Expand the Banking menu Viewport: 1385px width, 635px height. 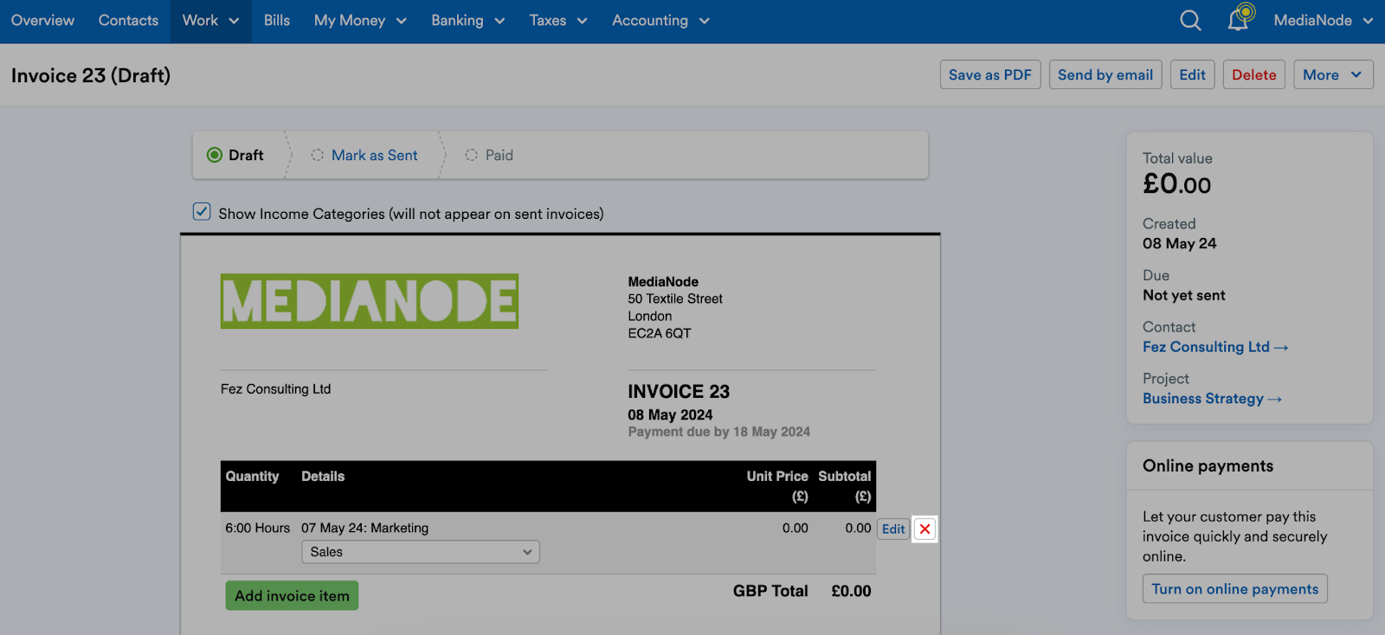click(468, 21)
